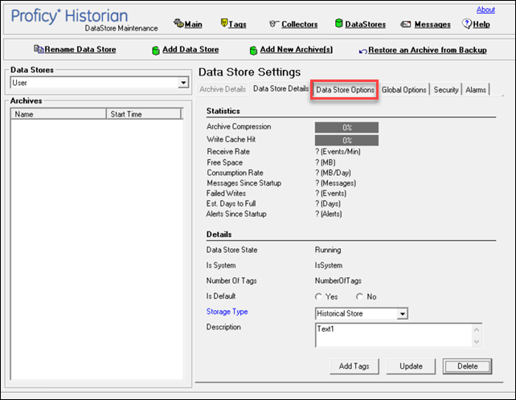
Task: Choose Add Data Store
Action: tap(190, 49)
